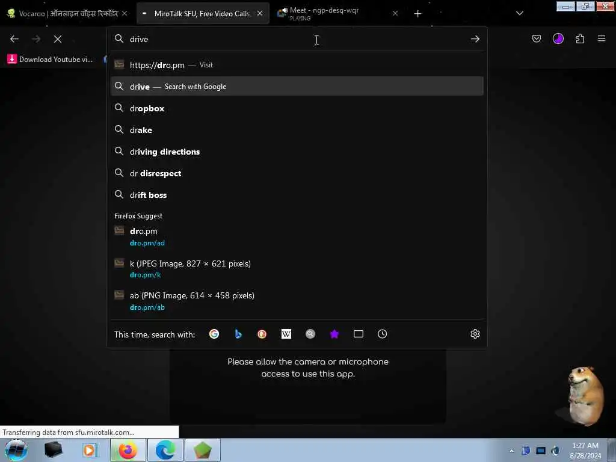This screenshot has height=462, width=616.
Task: Search this time with Bing icon
Action: click(238, 334)
